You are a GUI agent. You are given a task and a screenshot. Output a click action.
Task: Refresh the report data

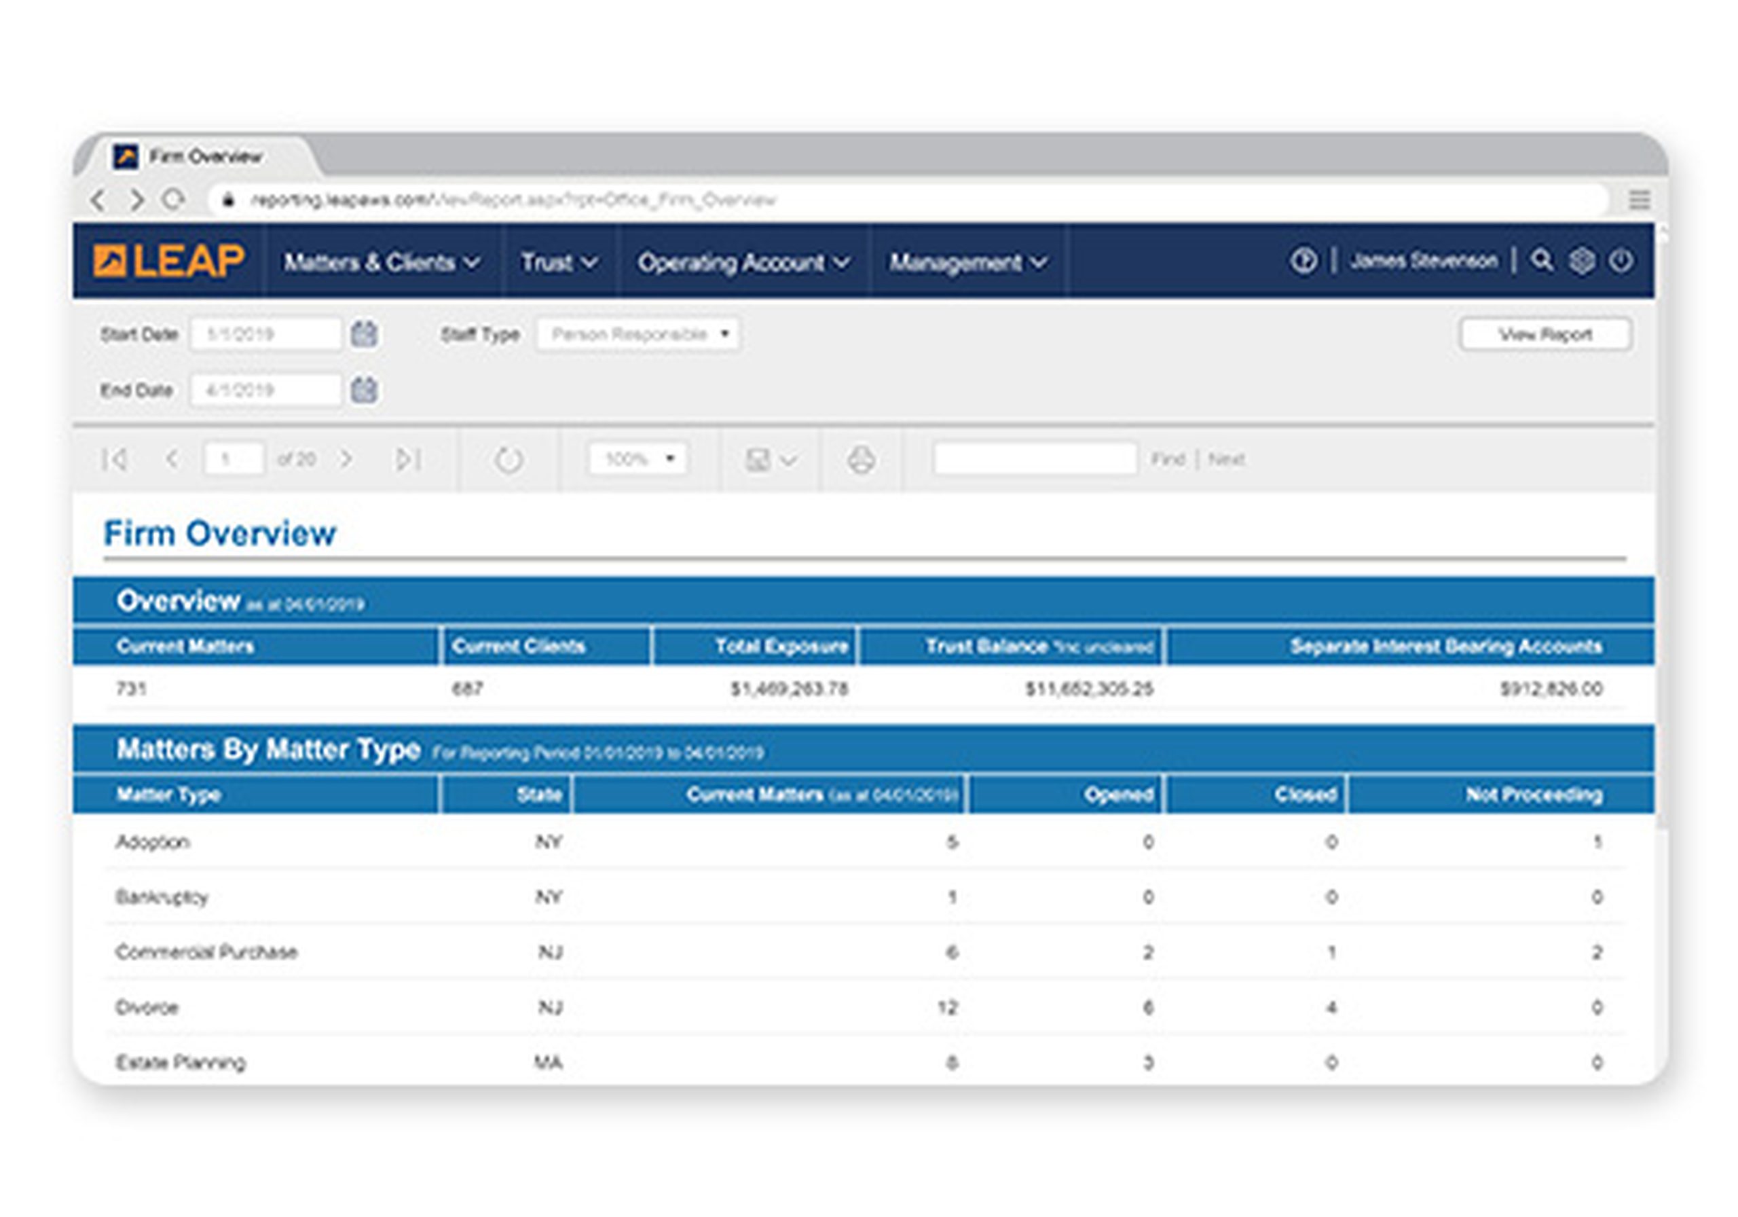[506, 458]
